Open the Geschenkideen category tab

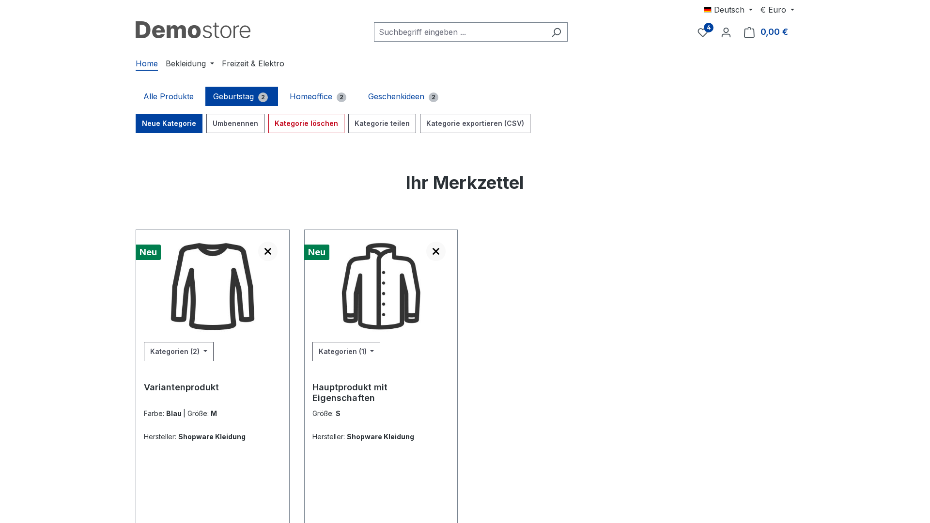[x=404, y=96]
